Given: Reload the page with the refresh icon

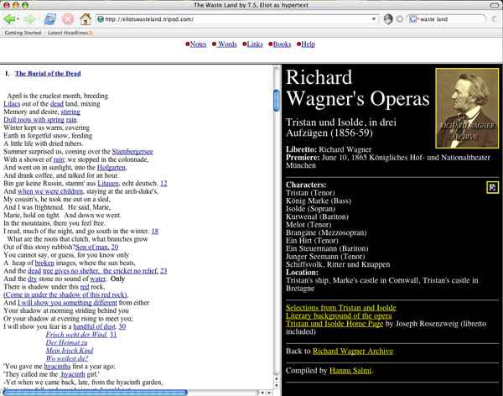Looking at the screenshot, I should click(49, 19).
